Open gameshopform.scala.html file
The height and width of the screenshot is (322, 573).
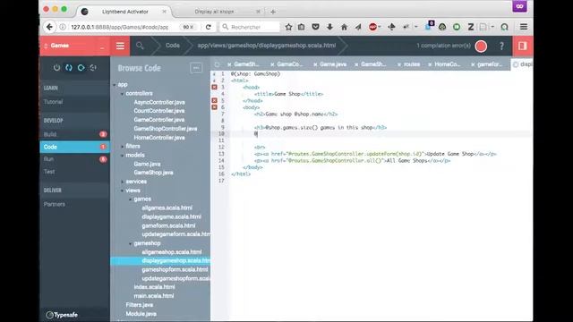click(x=175, y=269)
